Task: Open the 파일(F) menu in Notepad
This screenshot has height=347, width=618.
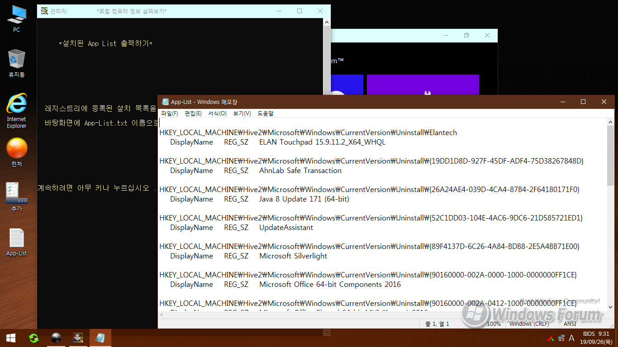Action: [170, 113]
